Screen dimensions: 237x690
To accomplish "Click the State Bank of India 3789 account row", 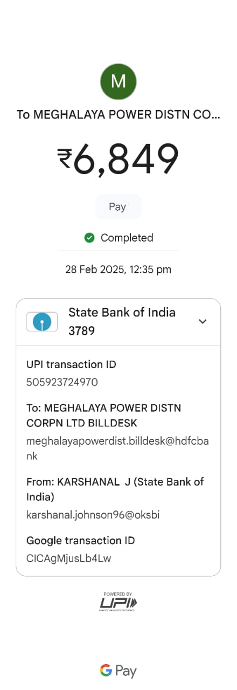I will coord(119,322).
